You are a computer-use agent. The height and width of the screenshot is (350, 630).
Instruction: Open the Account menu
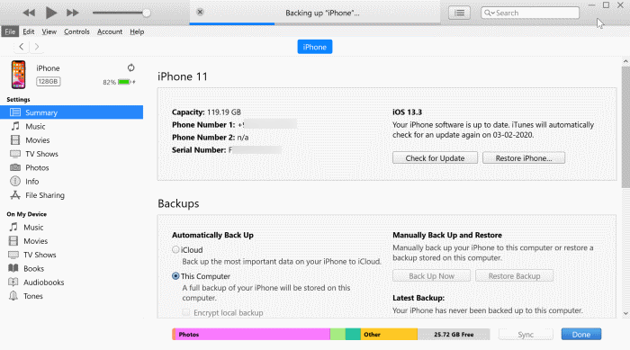click(110, 31)
